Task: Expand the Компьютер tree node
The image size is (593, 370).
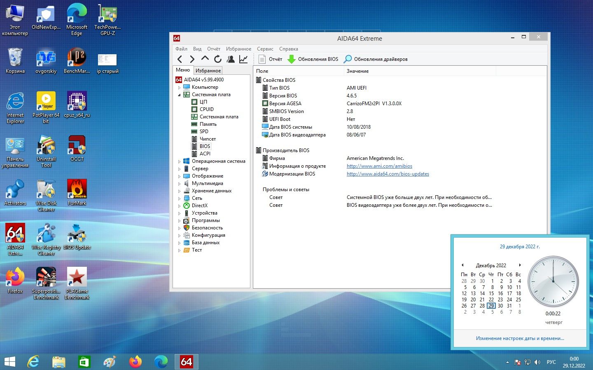Action: [x=179, y=88]
